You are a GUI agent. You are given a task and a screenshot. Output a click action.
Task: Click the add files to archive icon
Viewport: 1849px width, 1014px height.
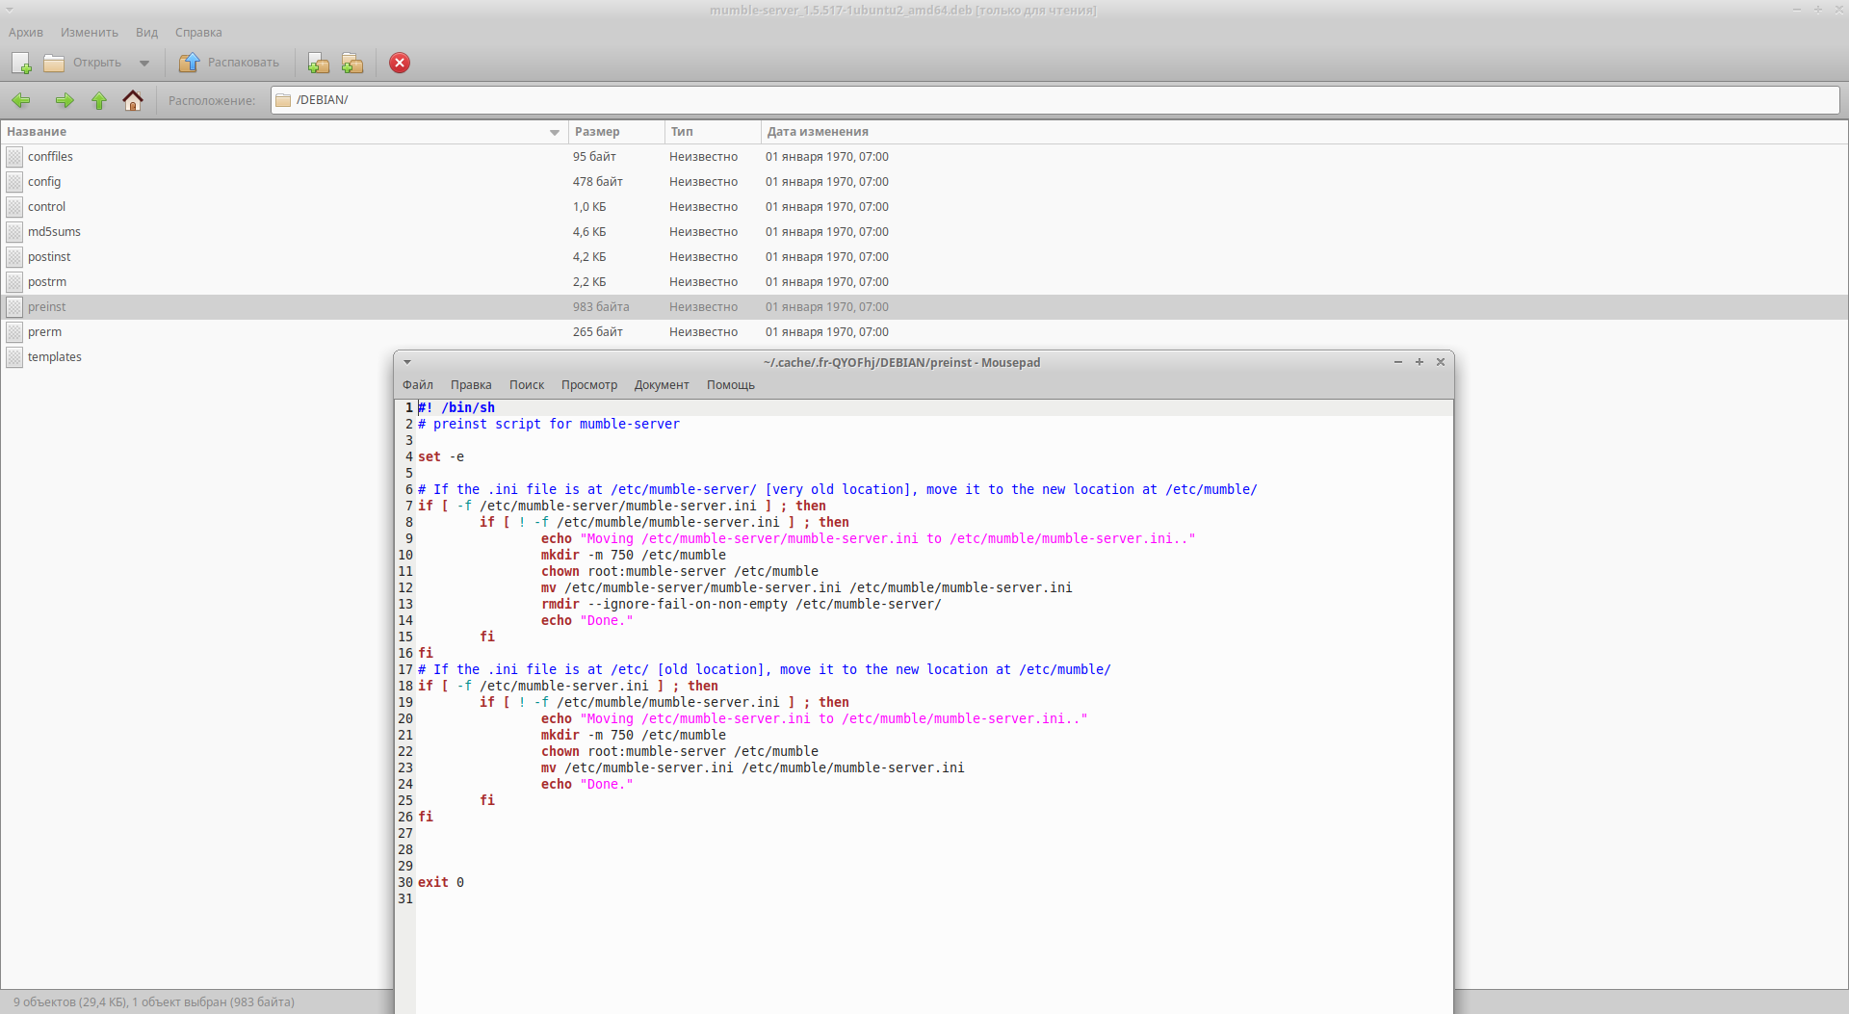tap(318, 64)
